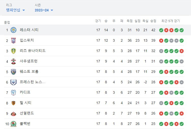Screen dimensions: 191x129
Task: Open the 챔피언십 league dropdown
Action: pyautogui.click(x=16, y=10)
